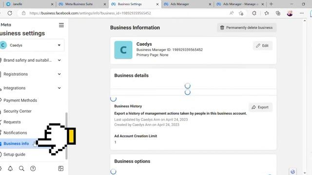This screenshot has height=175, width=312.
Task: Click the browser extensions refresh icon
Action: (x=254, y=13)
